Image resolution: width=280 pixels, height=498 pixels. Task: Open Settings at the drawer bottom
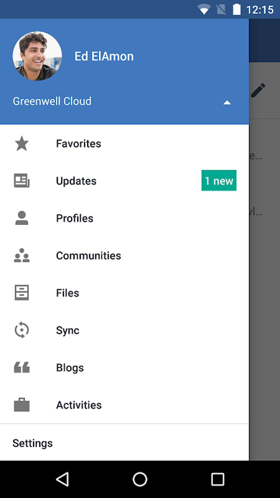point(32,443)
